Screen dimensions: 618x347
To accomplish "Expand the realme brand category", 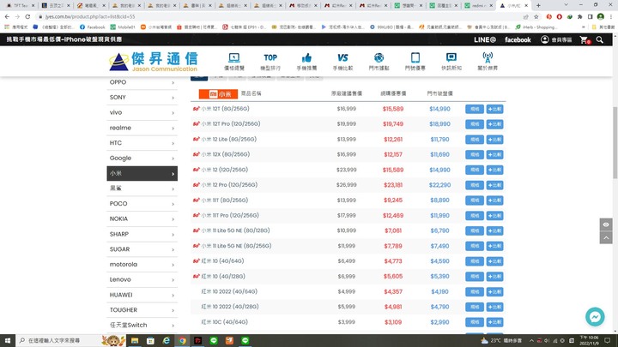I will click(x=142, y=128).
